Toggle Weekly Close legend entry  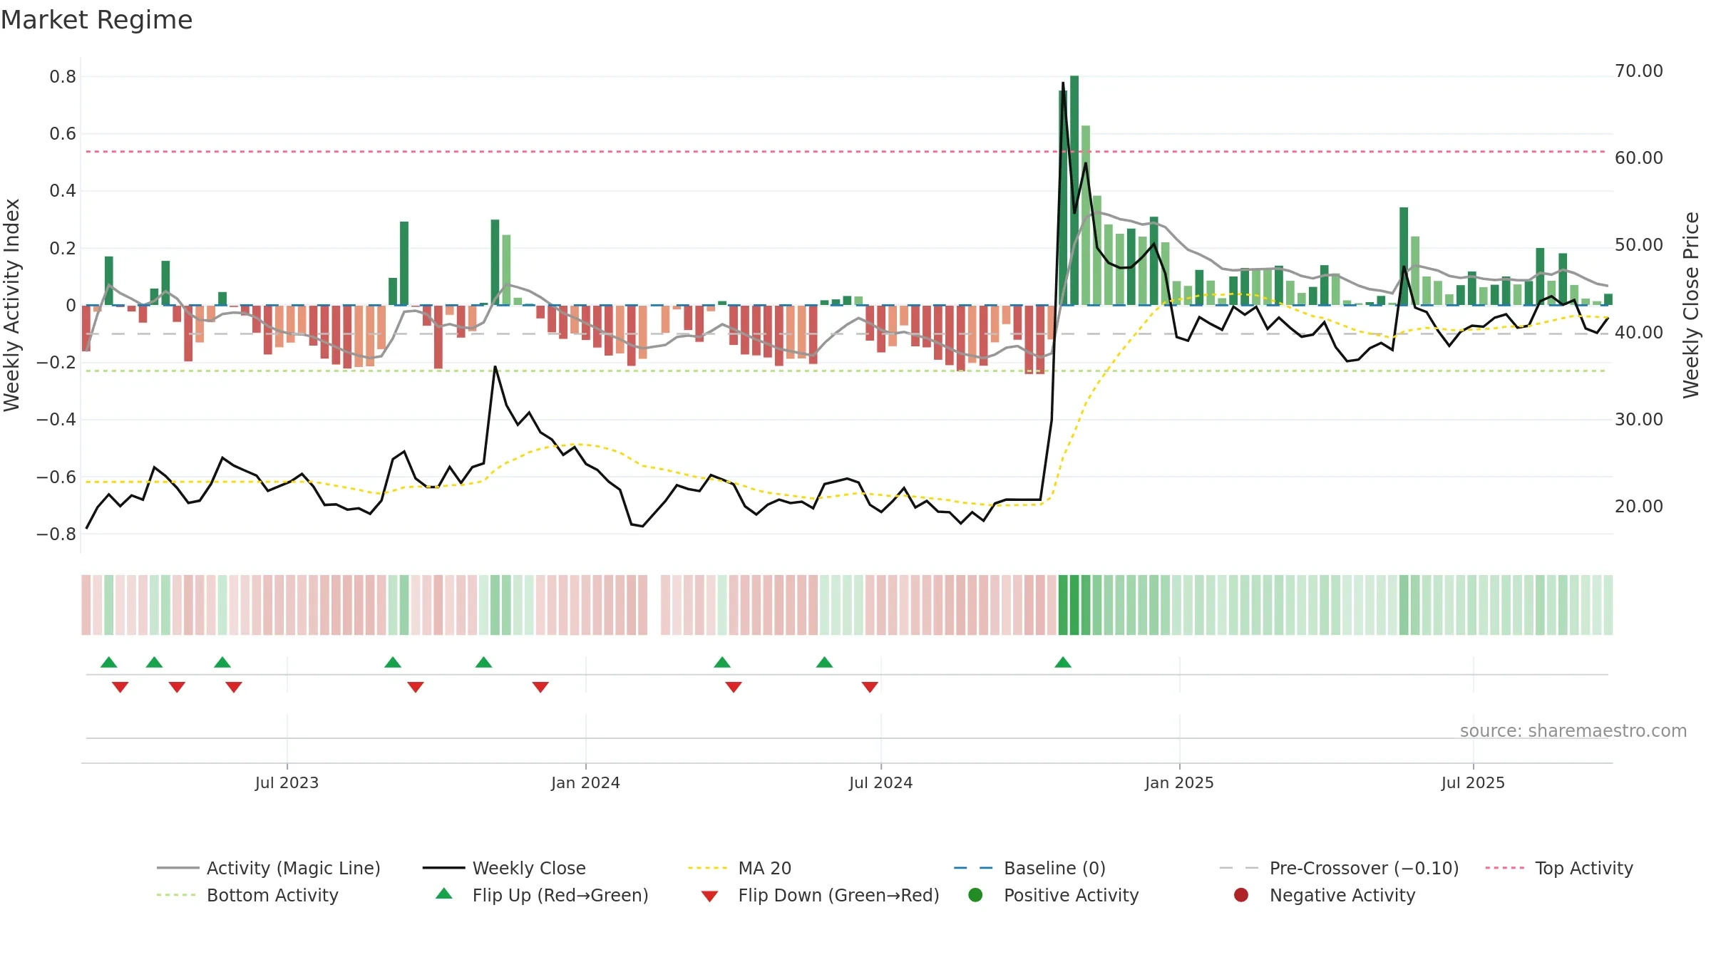tap(504, 868)
